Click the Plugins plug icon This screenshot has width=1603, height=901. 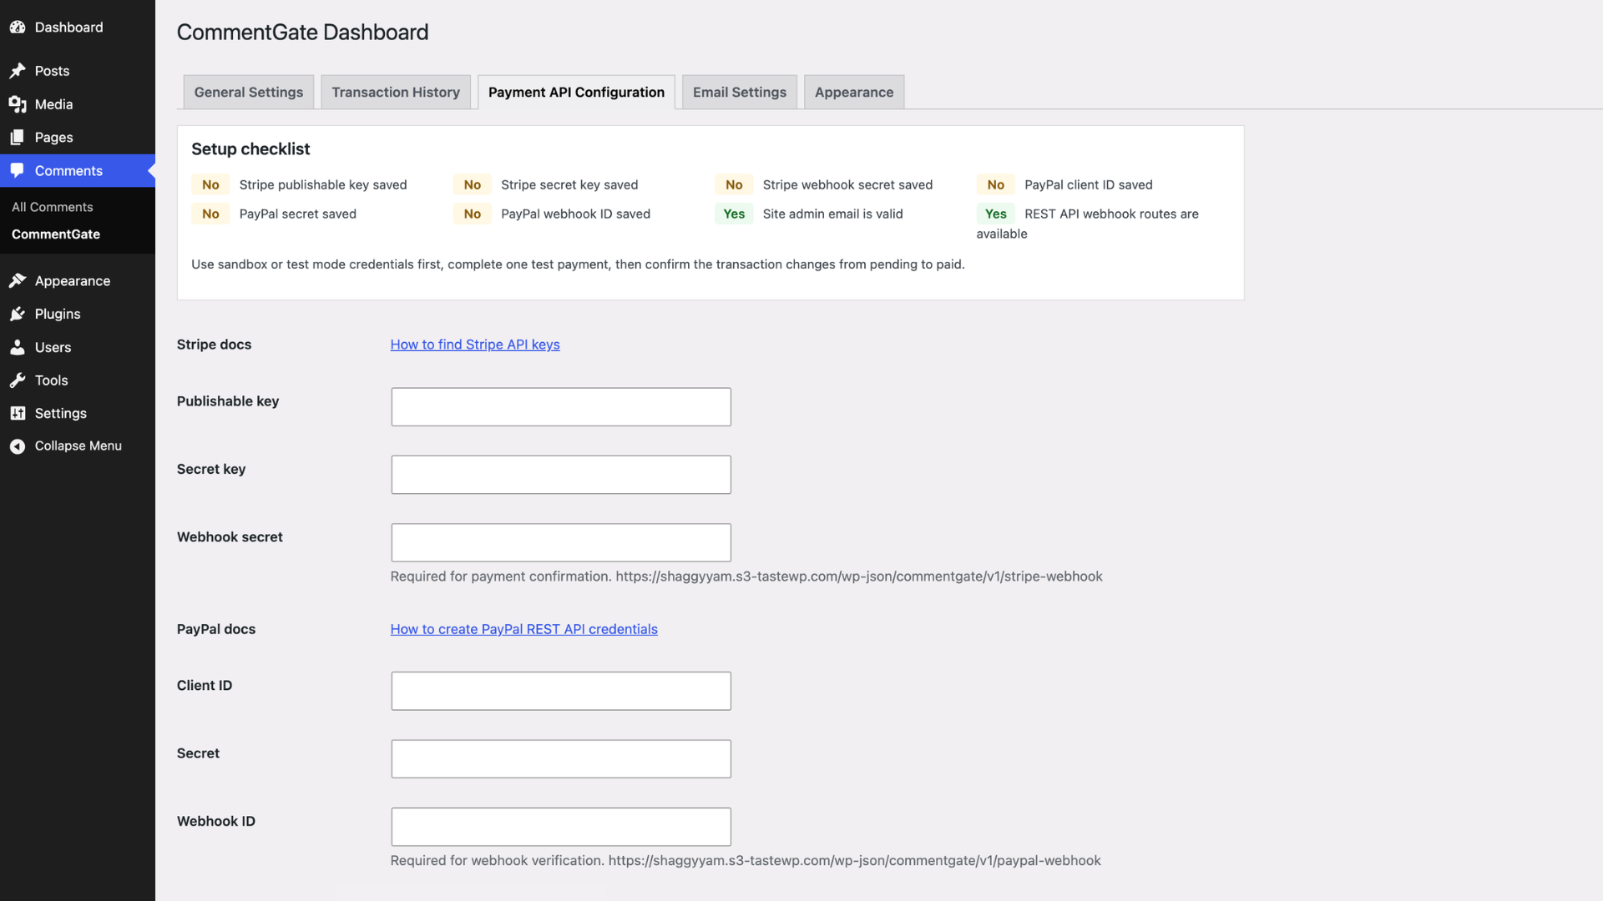pyautogui.click(x=18, y=315)
